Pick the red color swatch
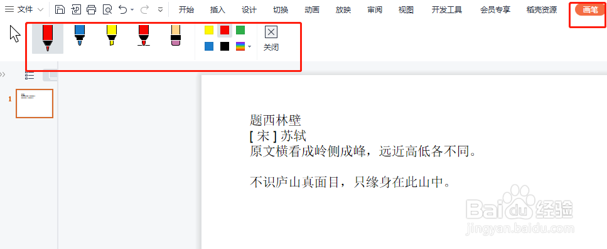Image resolution: width=607 pixels, height=249 pixels. tap(225, 30)
